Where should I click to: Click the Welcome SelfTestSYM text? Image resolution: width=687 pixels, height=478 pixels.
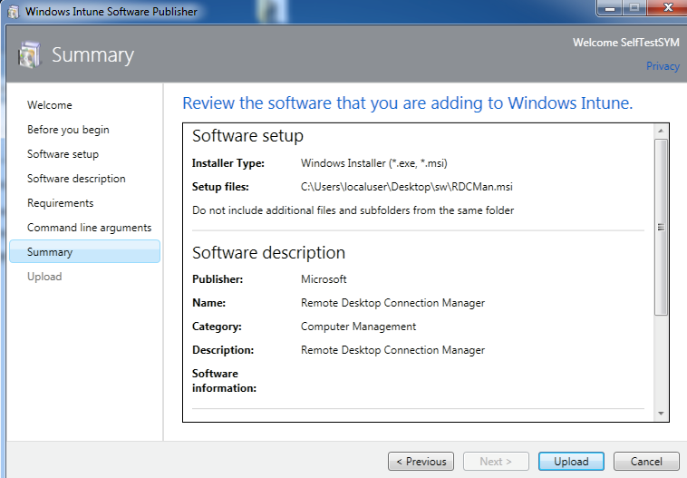(625, 43)
